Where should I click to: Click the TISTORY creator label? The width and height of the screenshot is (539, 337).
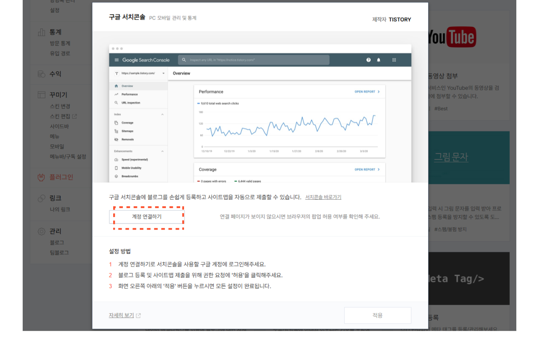pyautogui.click(x=400, y=20)
